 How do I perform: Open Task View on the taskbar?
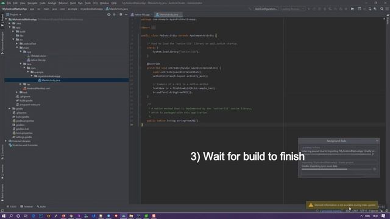(x=26, y=216)
